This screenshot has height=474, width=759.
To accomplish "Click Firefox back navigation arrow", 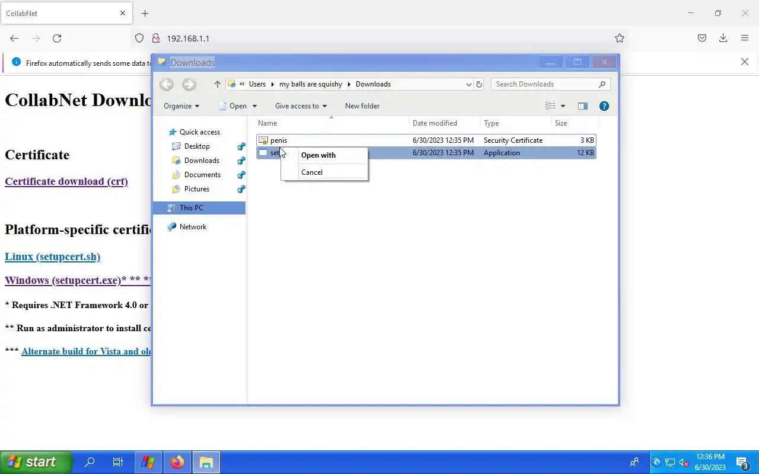I will pyautogui.click(x=14, y=39).
